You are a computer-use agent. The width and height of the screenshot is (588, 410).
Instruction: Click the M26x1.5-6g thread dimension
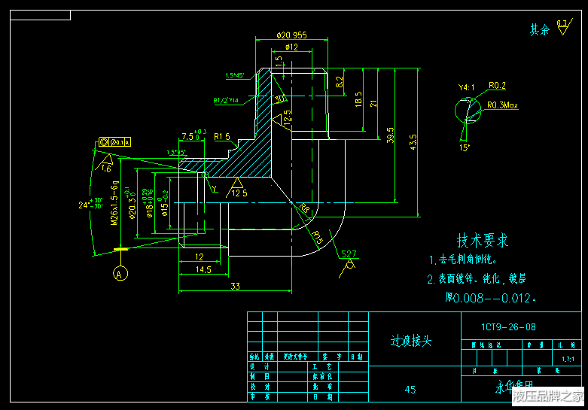[x=115, y=203]
